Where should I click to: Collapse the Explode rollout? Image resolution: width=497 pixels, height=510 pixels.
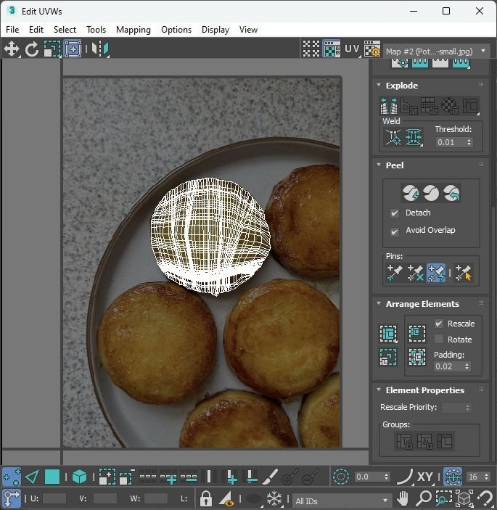click(379, 85)
